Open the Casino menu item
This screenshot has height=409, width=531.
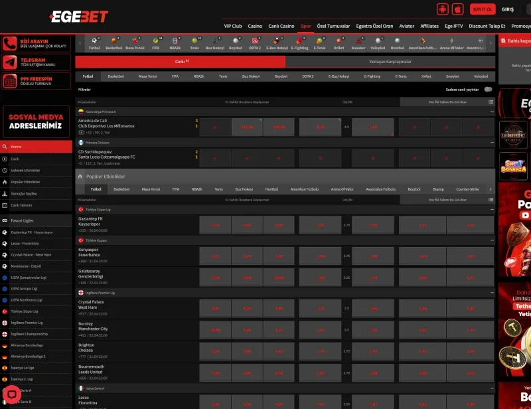[x=255, y=26]
